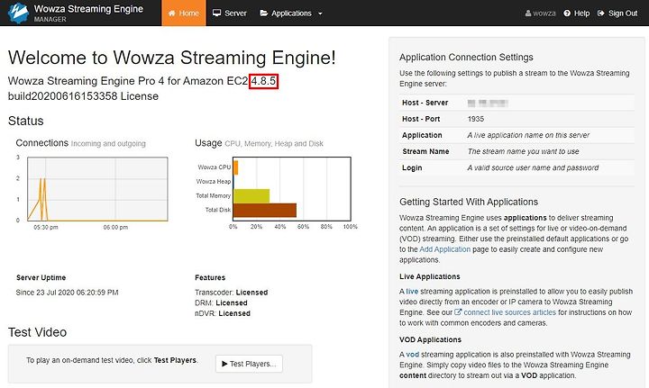Click the Test Video heading
The width and height of the screenshot is (649, 388).
point(37,332)
